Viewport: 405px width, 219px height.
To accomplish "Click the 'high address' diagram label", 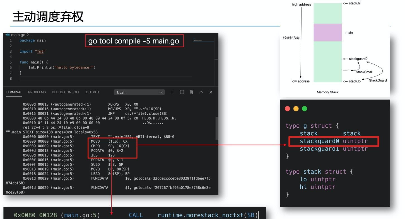I will coord(301,4).
